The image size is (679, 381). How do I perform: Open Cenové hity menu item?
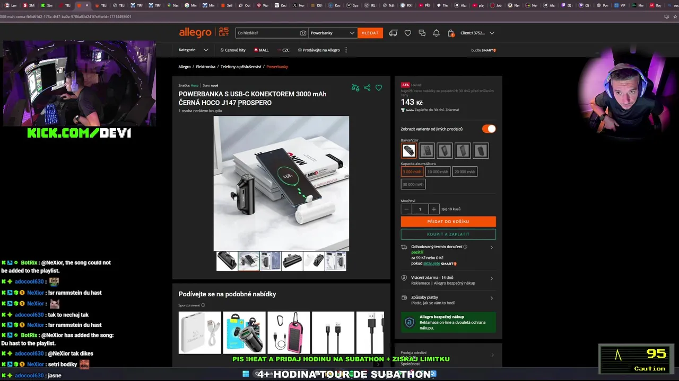click(233, 50)
